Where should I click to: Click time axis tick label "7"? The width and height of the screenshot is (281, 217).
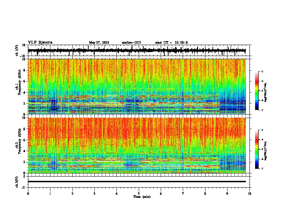click(183, 194)
